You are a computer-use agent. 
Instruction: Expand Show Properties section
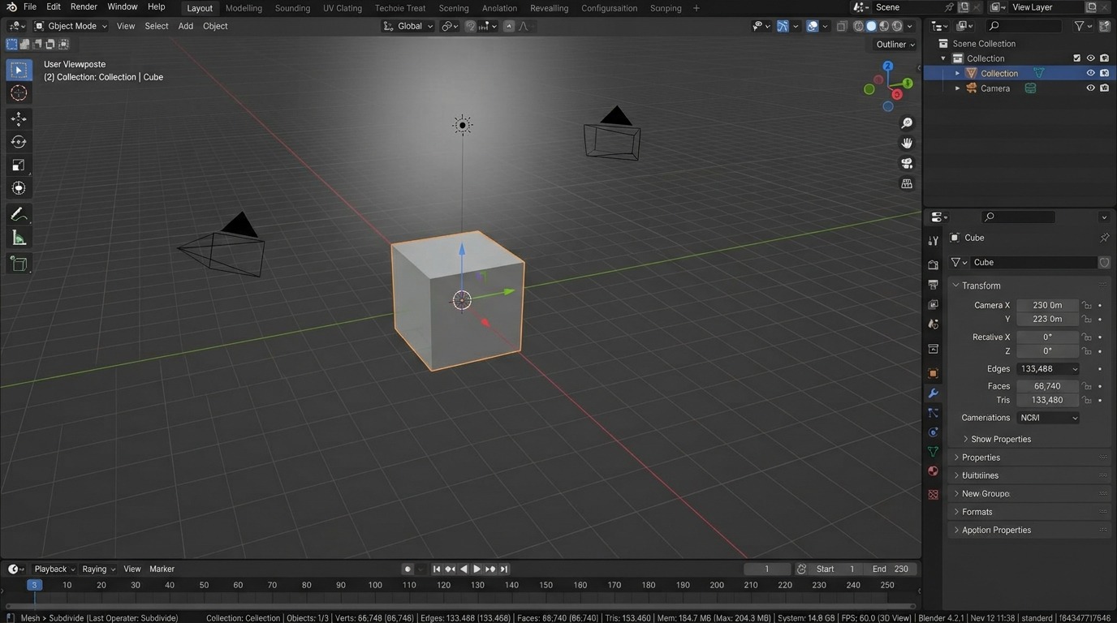click(1000, 439)
